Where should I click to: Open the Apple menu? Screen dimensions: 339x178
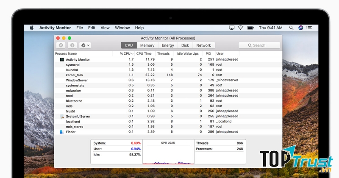click(31, 28)
